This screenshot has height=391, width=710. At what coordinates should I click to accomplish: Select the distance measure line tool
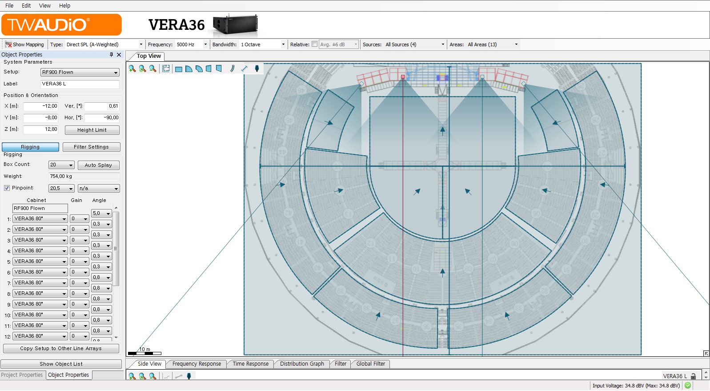point(244,69)
